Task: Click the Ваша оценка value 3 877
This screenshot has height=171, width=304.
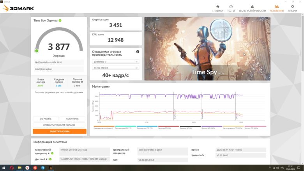Action: pyautogui.click(x=40, y=86)
